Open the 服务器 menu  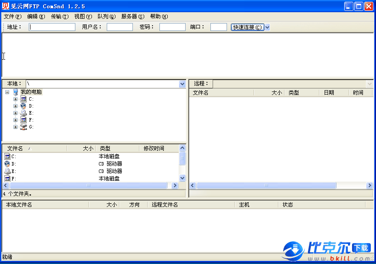[x=132, y=17]
